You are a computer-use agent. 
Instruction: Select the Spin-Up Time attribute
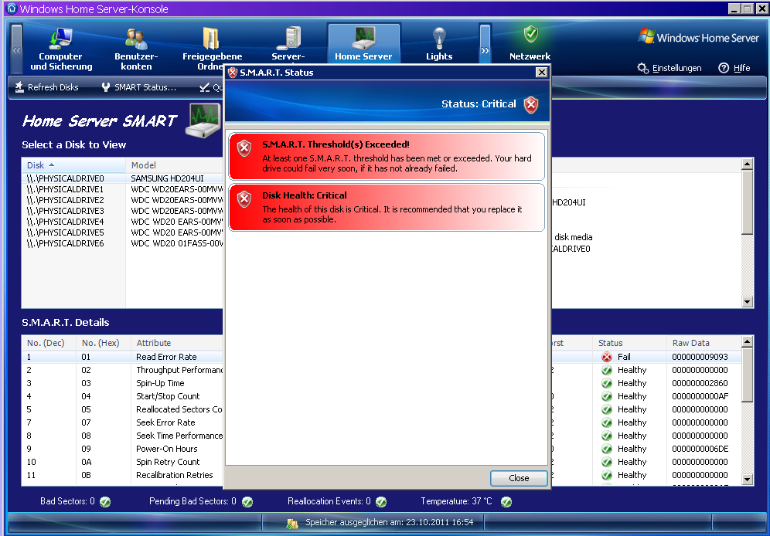click(160, 383)
